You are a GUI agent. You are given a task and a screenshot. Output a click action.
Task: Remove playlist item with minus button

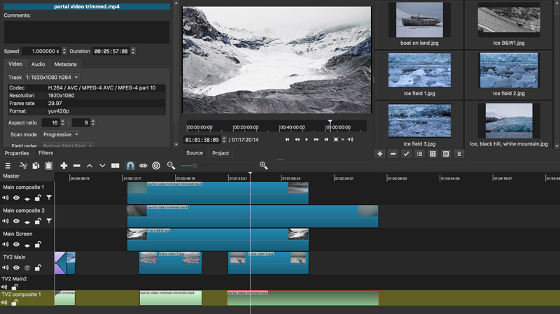(x=393, y=154)
